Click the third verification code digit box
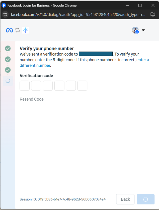The width and height of the screenshot is (159, 210). [48, 86]
